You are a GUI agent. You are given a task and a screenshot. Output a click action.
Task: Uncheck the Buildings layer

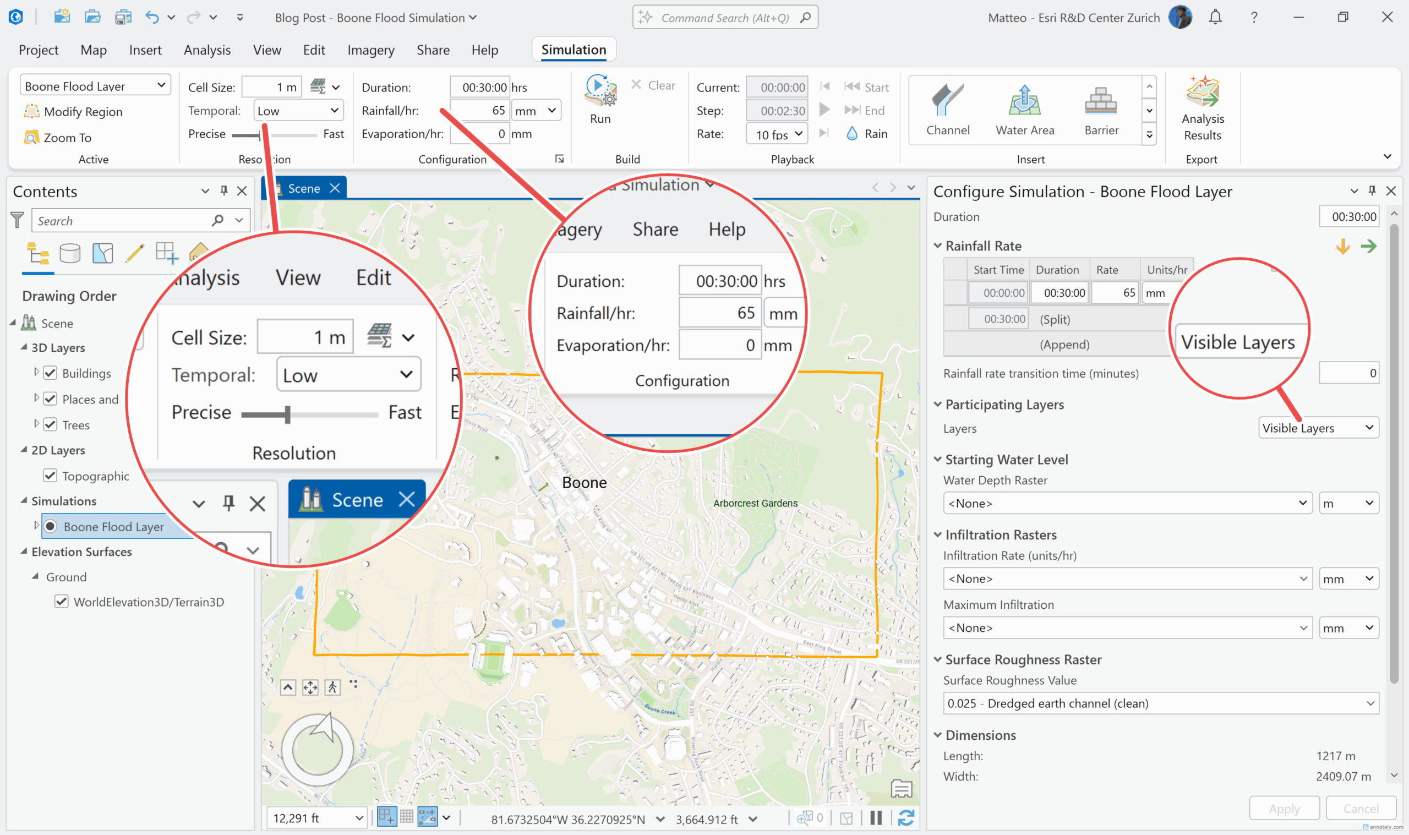click(x=51, y=373)
